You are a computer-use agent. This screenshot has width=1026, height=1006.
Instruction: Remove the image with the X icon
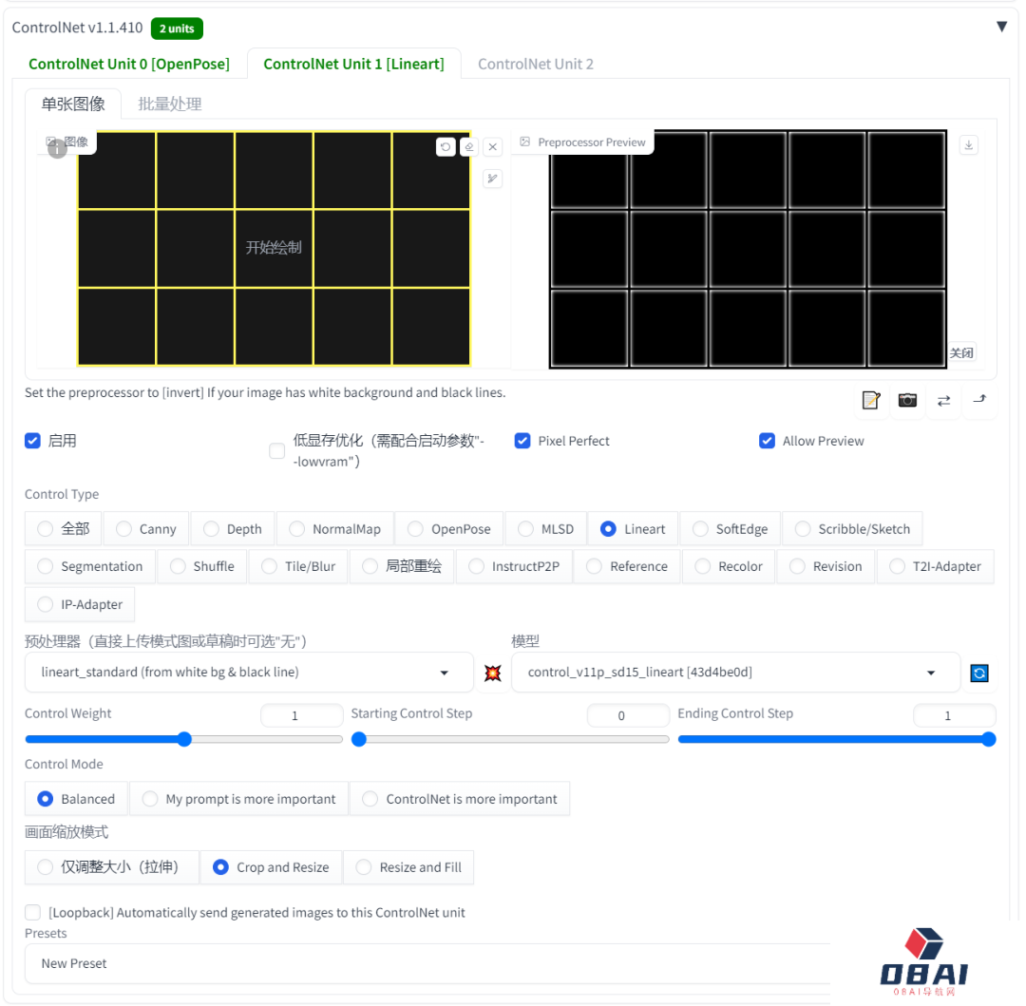[493, 146]
